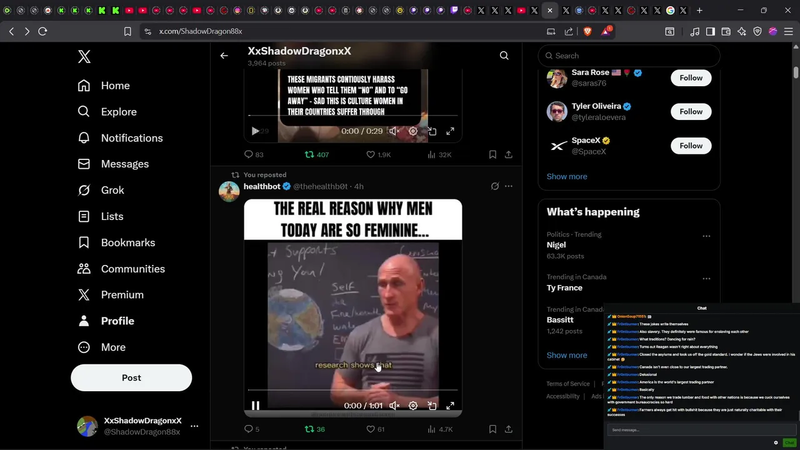The height and width of the screenshot is (450, 800).
Task: Open the Brave hamburger menu
Action: click(x=789, y=31)
